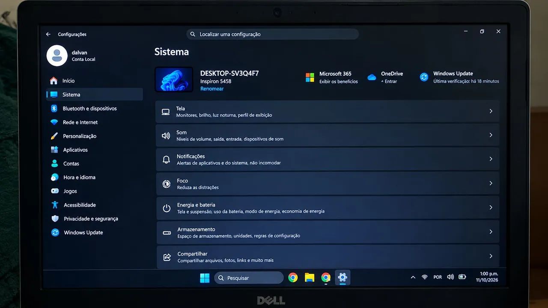
Task: Click the Renomear link under Inspiron 5458
Action: pyautogui.click(x=212, y=89)
